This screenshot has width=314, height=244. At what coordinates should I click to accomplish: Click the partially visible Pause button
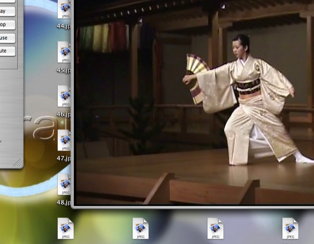7,38
